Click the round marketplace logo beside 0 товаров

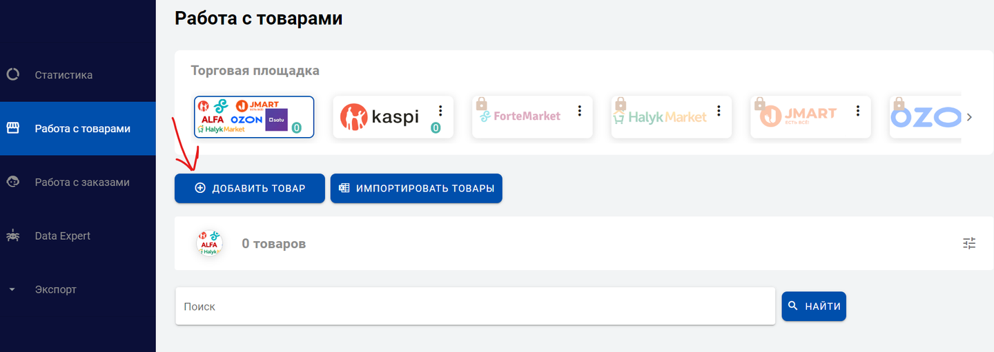pyautogui.click(x=208, y=243)
